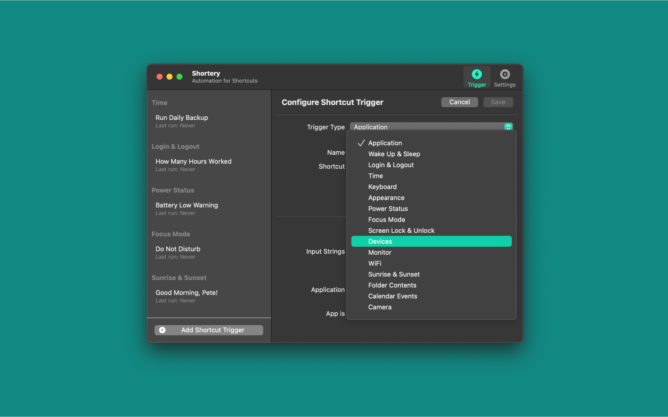Click the yellow minimize window button

pyautogui.click(x=169, y=77)
